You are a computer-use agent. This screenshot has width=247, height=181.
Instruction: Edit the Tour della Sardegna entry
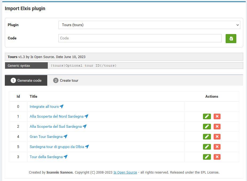[x=207, y=157]
